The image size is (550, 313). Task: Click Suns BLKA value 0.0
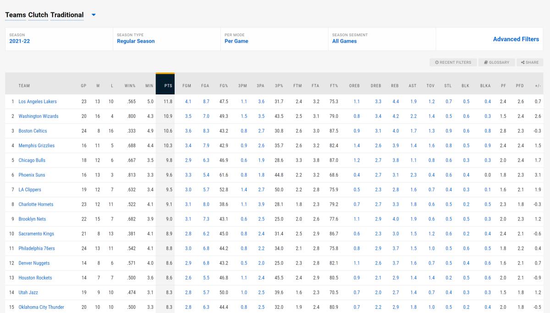pos(488,175)
